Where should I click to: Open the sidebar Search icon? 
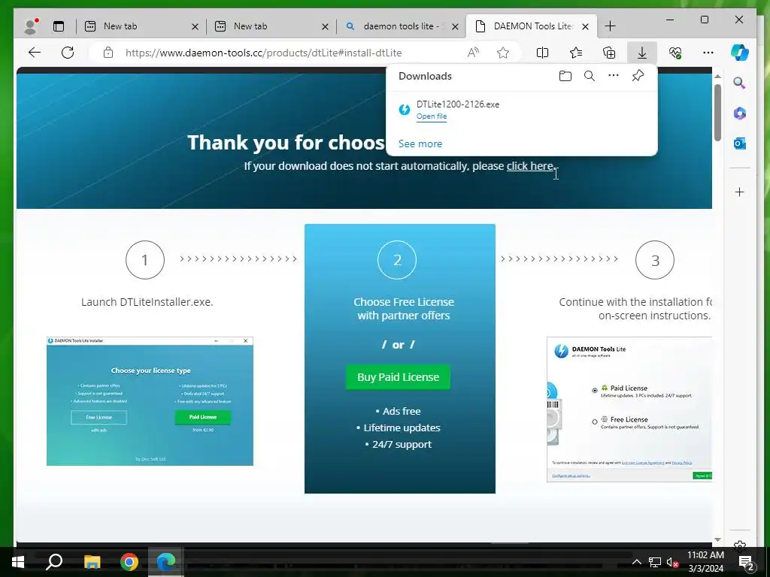740,83
